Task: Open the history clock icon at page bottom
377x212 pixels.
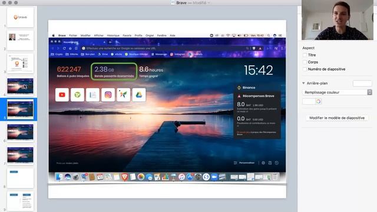Action: point(277,163)
